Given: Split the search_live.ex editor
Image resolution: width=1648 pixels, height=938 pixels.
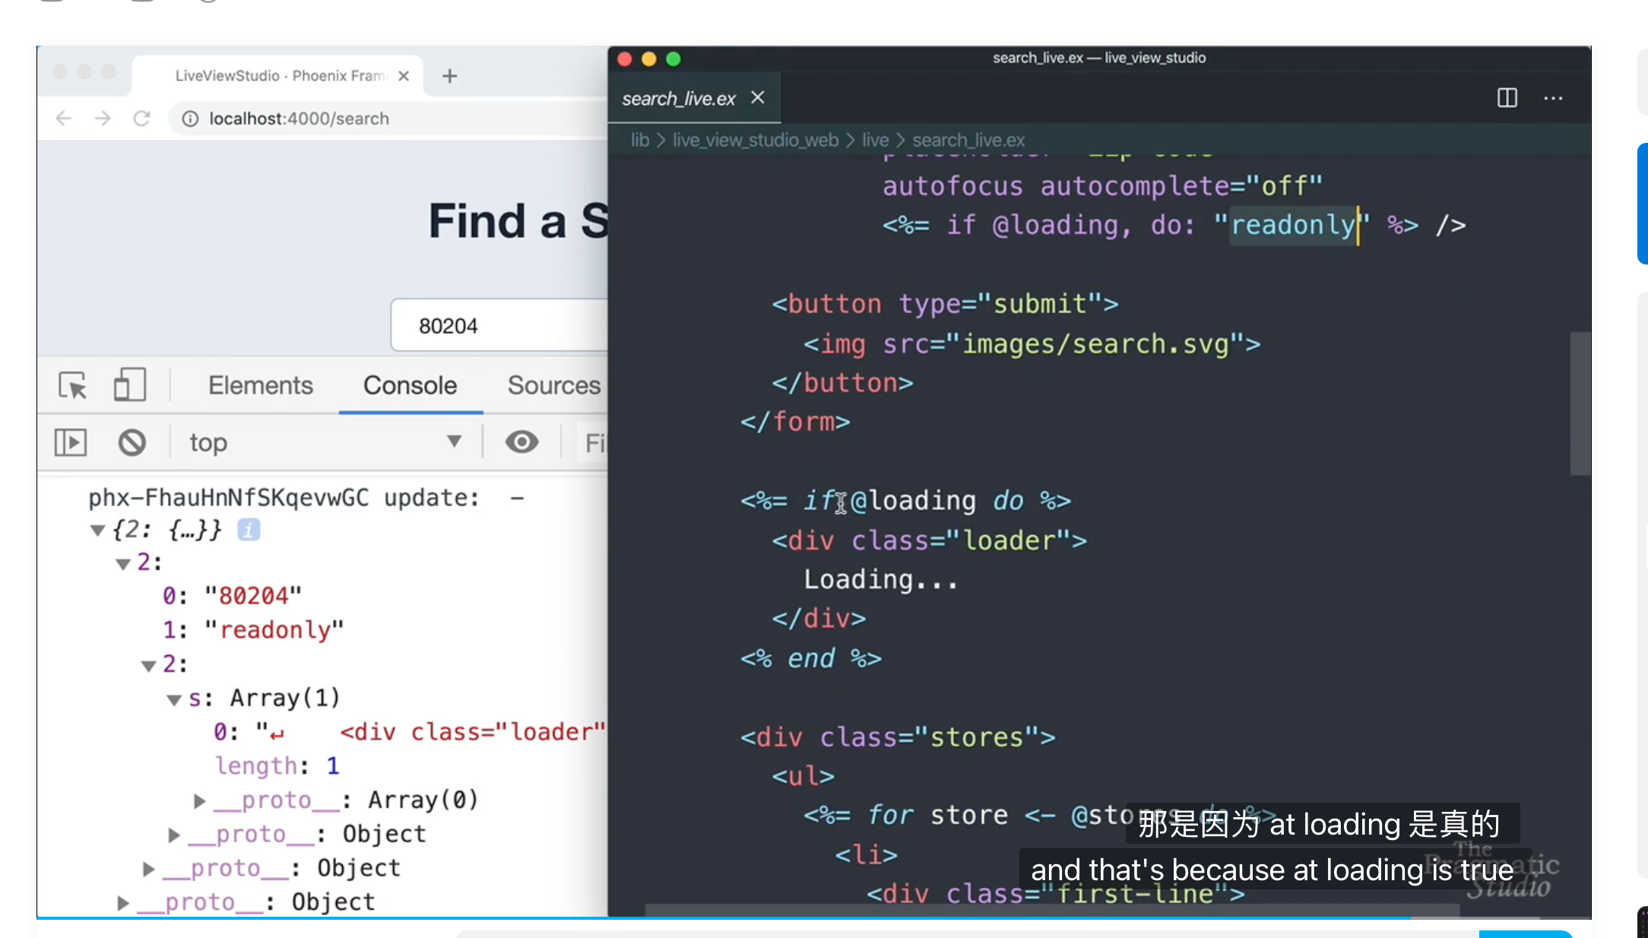Looking at the screenshot, I should coord(1506,98).
